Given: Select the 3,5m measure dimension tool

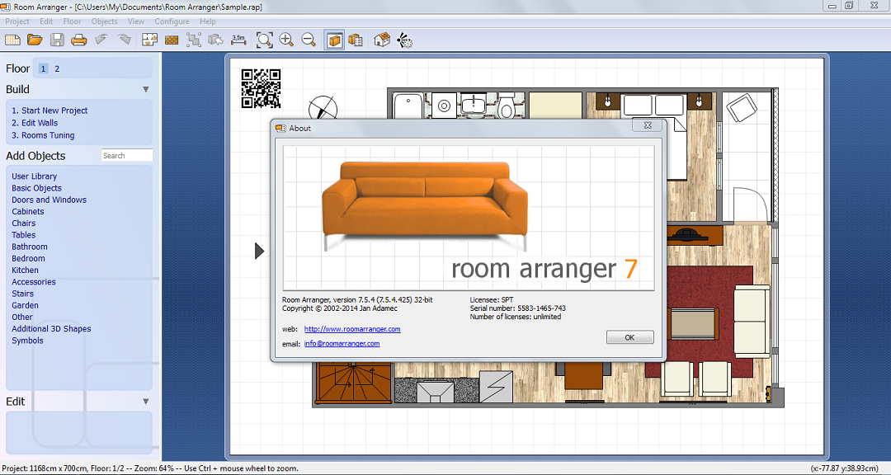Looking at the screenshot, I should click(x=238, y=40).
